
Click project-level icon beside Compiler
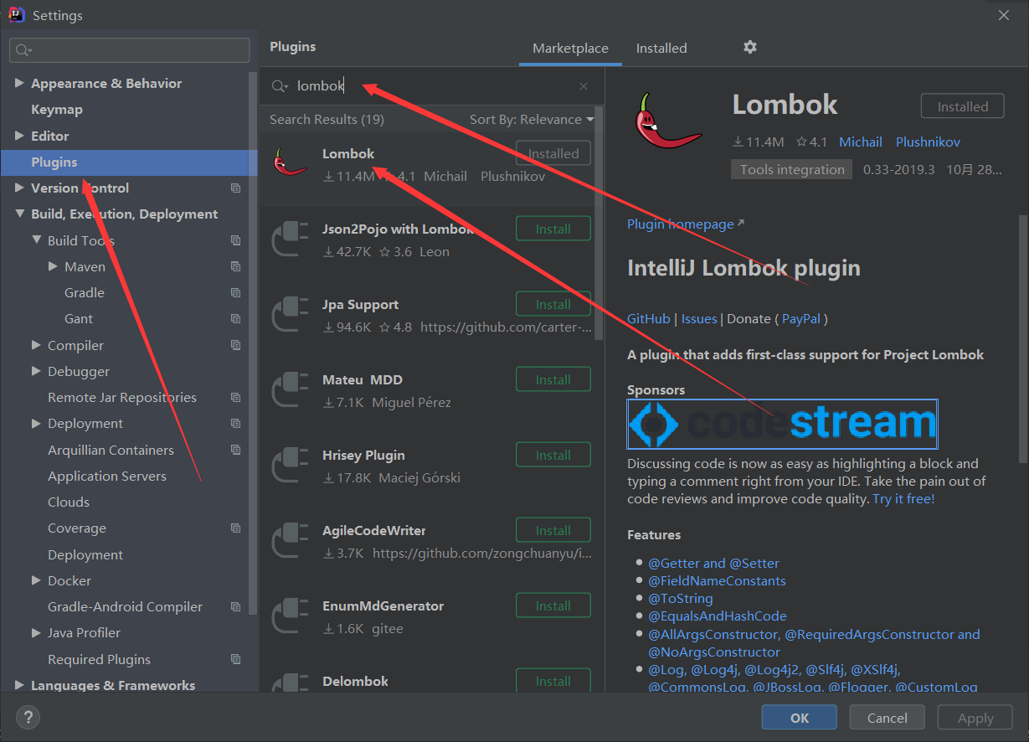pos(235,345)
